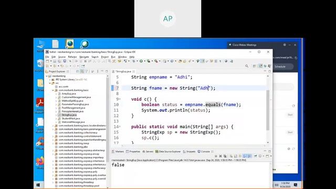Open the Navigate menu
Viewport: 336px width, 189px height.
tap(84, 57)
